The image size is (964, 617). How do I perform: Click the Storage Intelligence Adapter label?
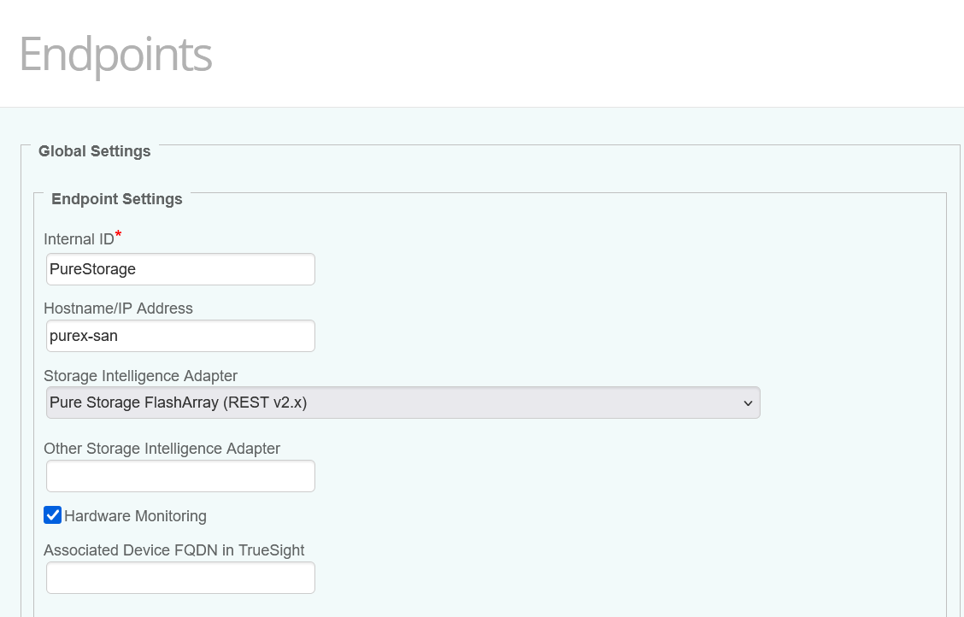140,376
